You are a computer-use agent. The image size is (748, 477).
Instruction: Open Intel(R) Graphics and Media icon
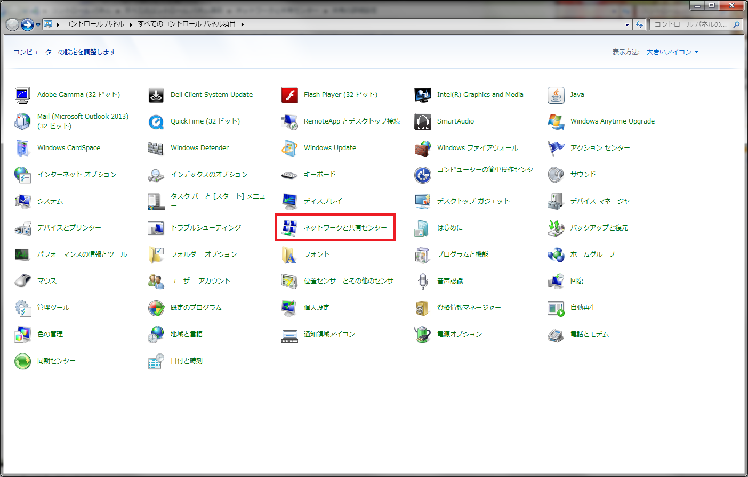423,95
